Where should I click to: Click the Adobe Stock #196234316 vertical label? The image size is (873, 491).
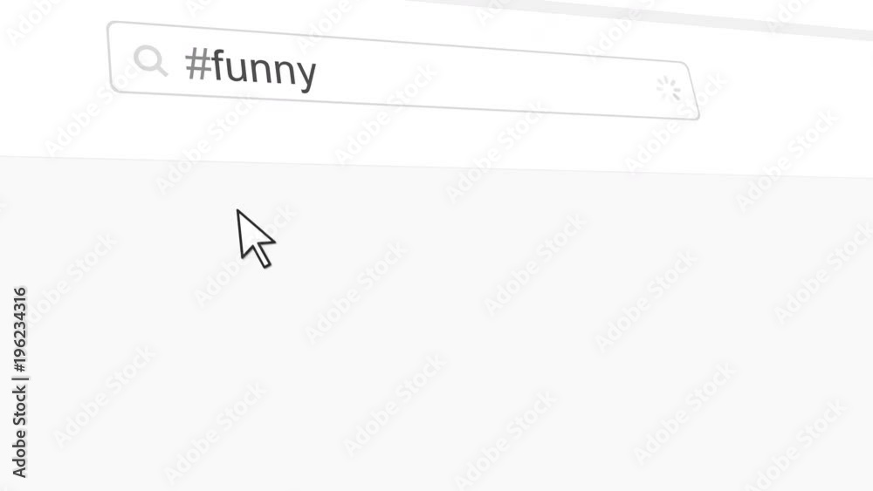(x=19, y=382)
